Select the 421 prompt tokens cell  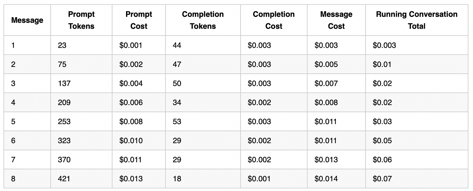64,178
